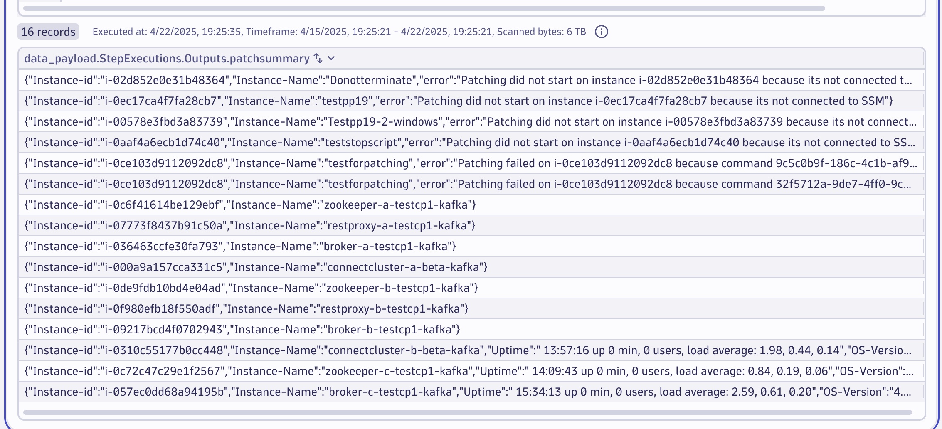Click the query execution info icon

(x=601, y=32)
